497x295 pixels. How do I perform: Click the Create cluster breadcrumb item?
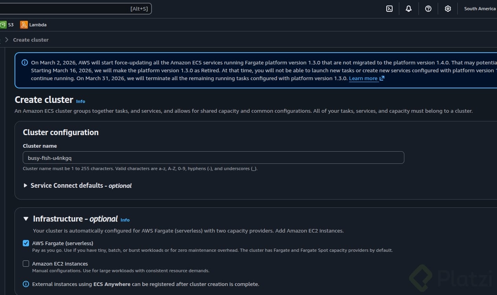[31, 40]
